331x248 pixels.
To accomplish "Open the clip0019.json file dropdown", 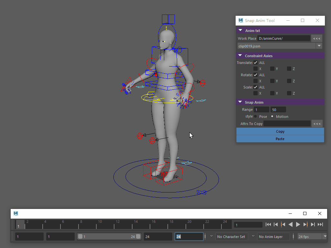I will pos(319,46).
